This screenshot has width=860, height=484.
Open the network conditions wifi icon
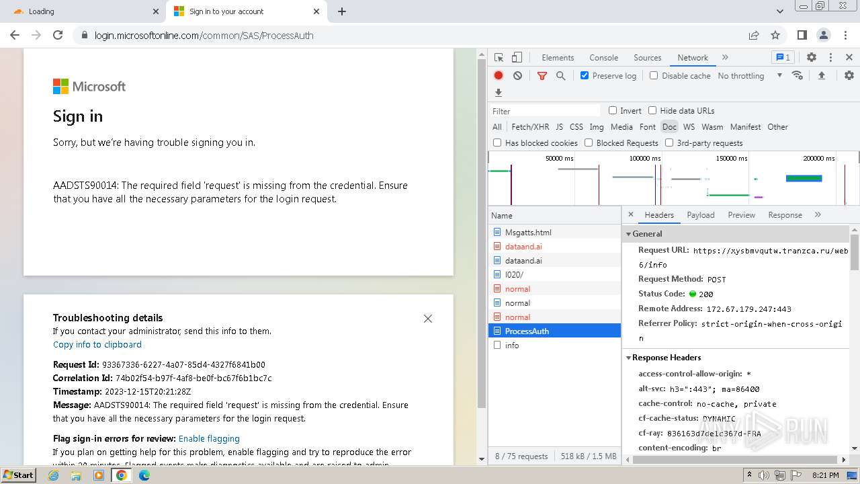click(x=798, y=75)
